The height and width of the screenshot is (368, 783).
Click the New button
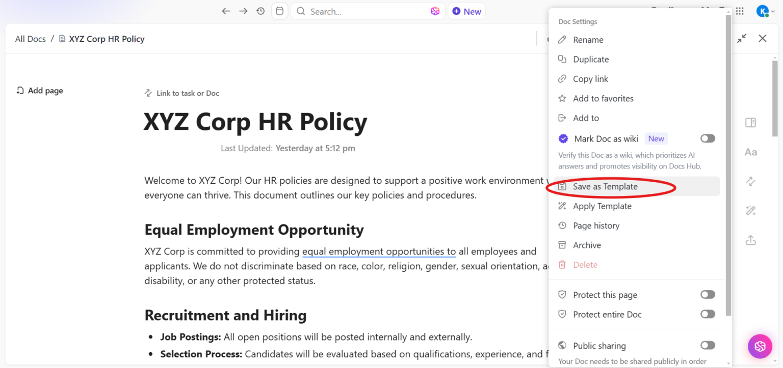click(466, 11)
